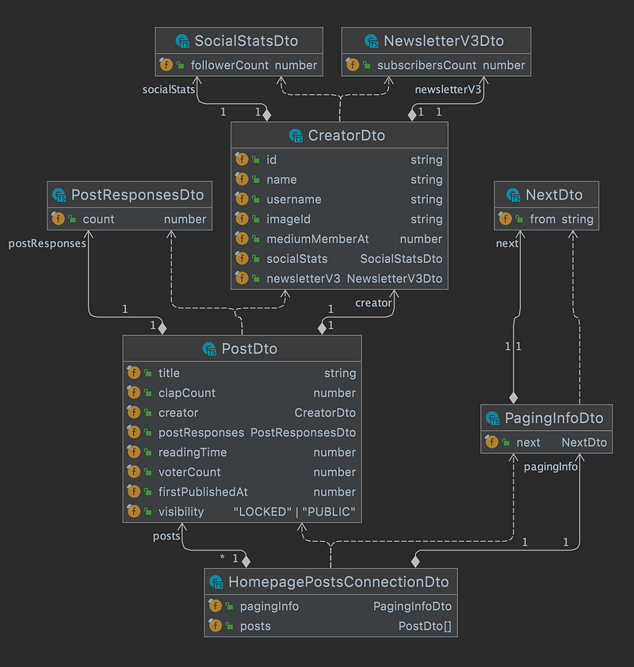Click the "LOCKED" | "PUBLIC" type value

tap(295, 512)
